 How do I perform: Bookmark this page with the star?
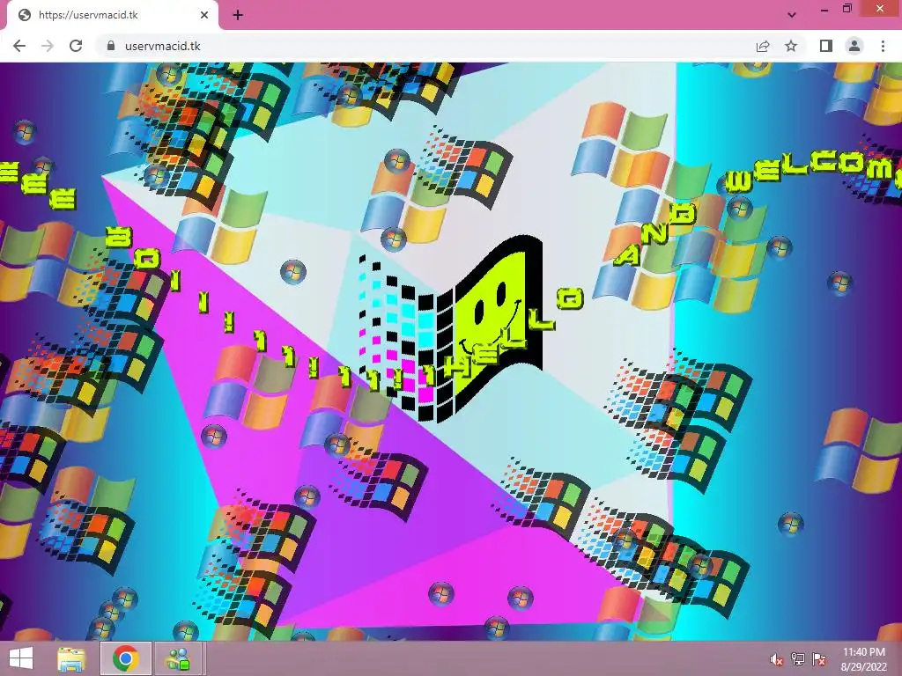(791, 46)
